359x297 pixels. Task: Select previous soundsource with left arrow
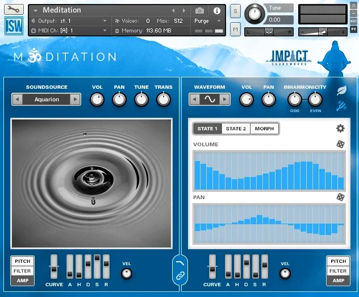click(x=17, y=100)
